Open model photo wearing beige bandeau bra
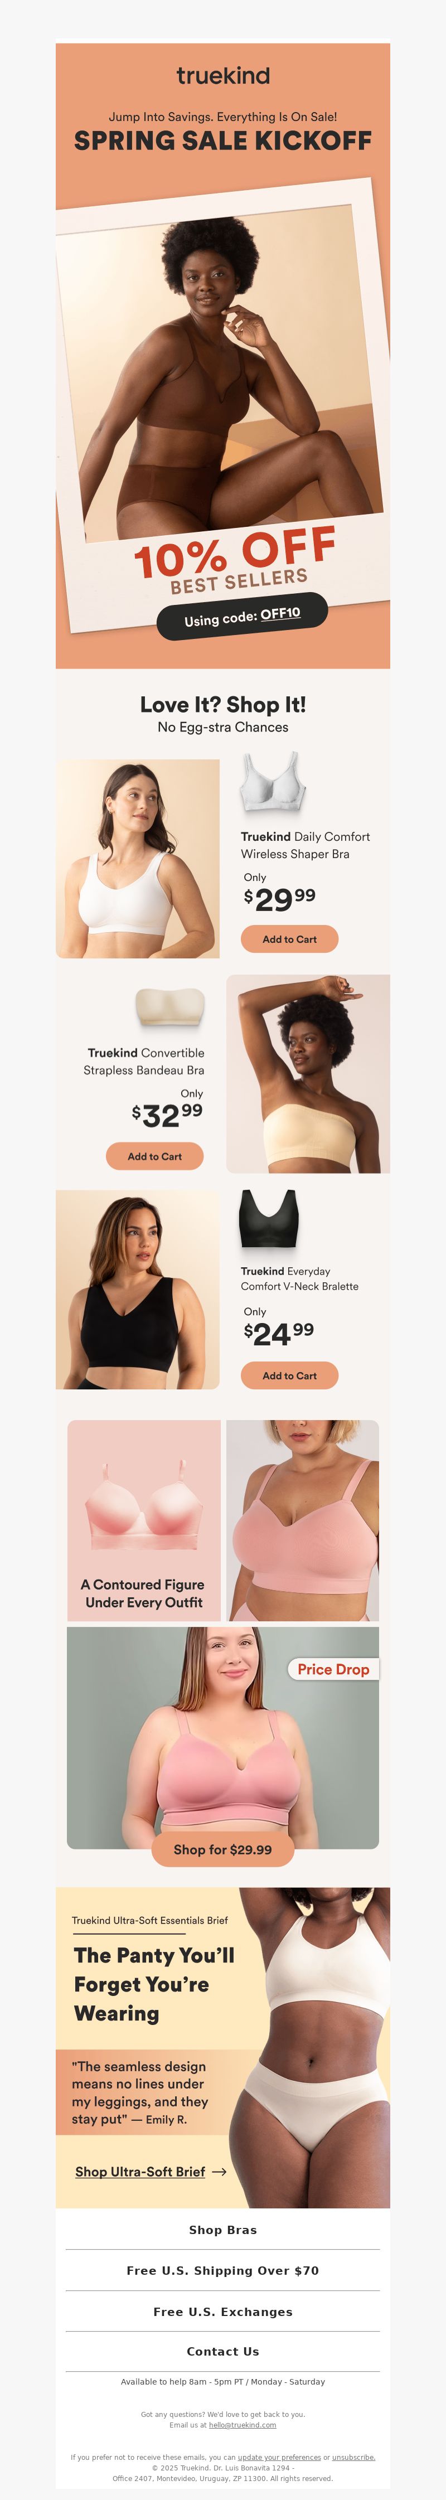This screenshot has width=446, height=2500. click(x=307, y=1074)
